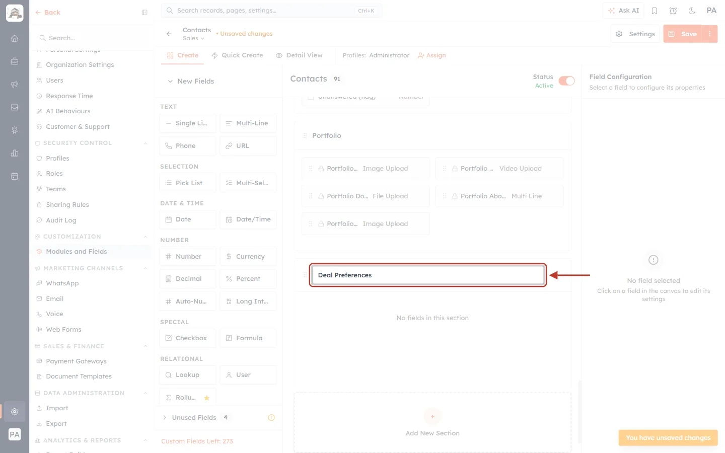Click the drag handle of Portfolio section

point(305,135)
